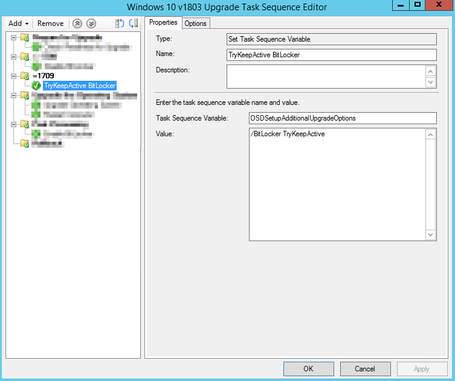Switch to the Options tab
This screenshot has width=455, height=381.
coord(195,24)
